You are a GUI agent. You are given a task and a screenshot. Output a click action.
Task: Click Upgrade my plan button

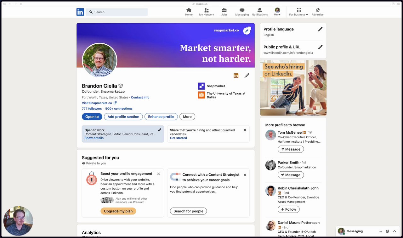pyautogui.click(x=118, y=211)
